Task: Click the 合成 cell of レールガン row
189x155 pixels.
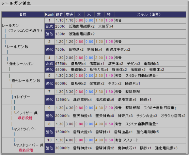Action: [49, 27]
